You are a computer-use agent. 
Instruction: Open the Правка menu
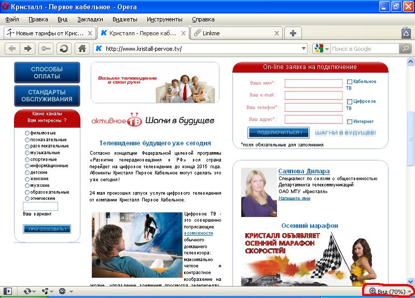(38, 19)
